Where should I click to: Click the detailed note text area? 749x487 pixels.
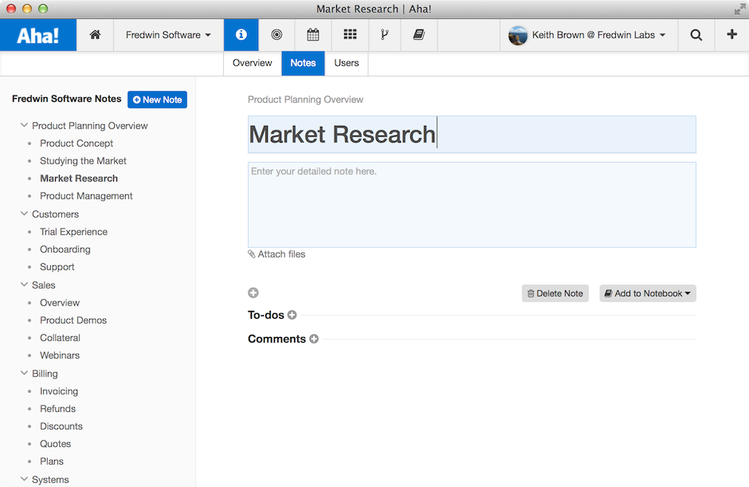tap(472, 205)
